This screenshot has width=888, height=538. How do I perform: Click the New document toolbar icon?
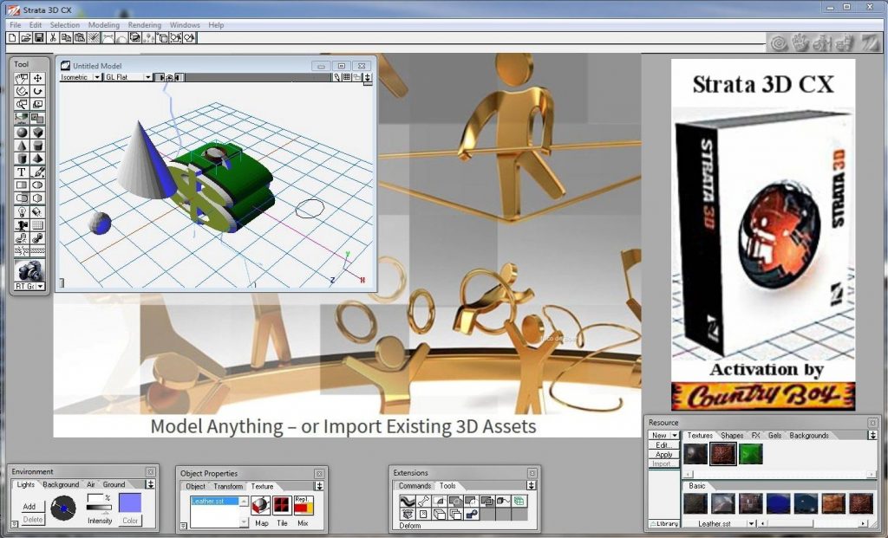(x=12, y=37)
